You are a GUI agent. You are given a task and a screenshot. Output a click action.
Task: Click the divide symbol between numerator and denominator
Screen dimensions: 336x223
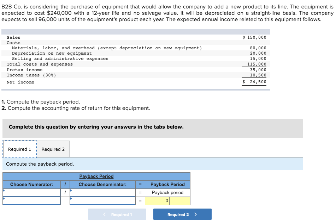point(65,192)
